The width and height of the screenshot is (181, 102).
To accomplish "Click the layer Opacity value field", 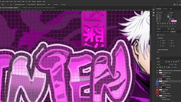I will click(175, 64).
